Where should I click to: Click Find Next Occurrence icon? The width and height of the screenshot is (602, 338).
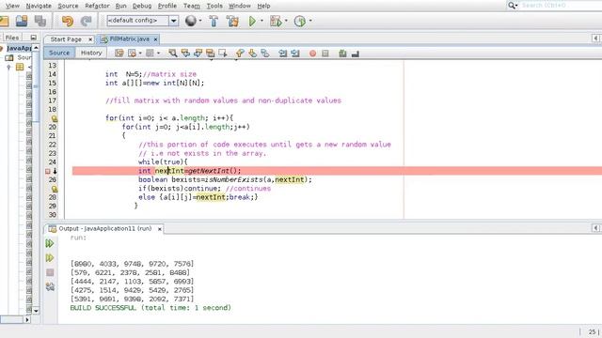tap(198, 54)
